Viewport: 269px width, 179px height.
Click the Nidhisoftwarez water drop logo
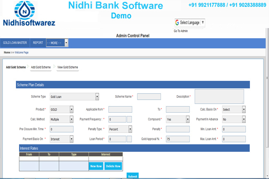click(24, 10)
